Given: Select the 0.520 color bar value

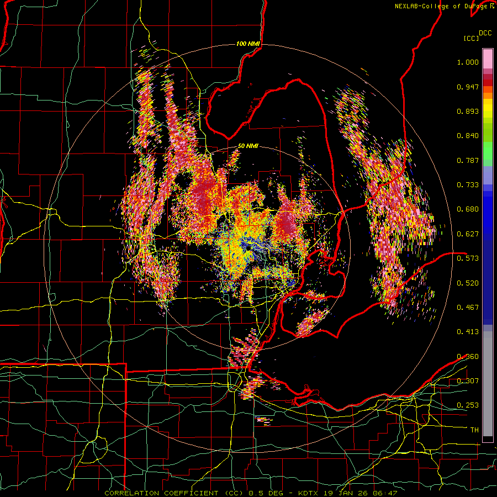Looking at the screenshot, I should (468, 283).
